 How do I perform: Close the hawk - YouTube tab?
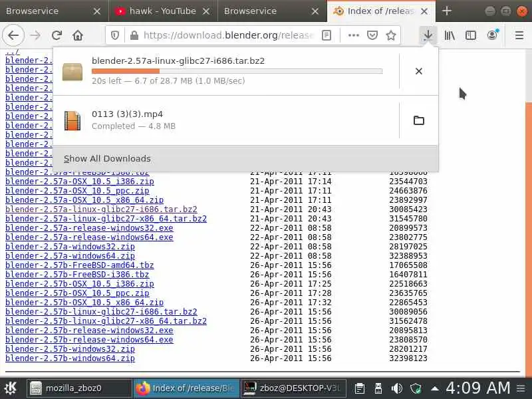tap(206, 11)
